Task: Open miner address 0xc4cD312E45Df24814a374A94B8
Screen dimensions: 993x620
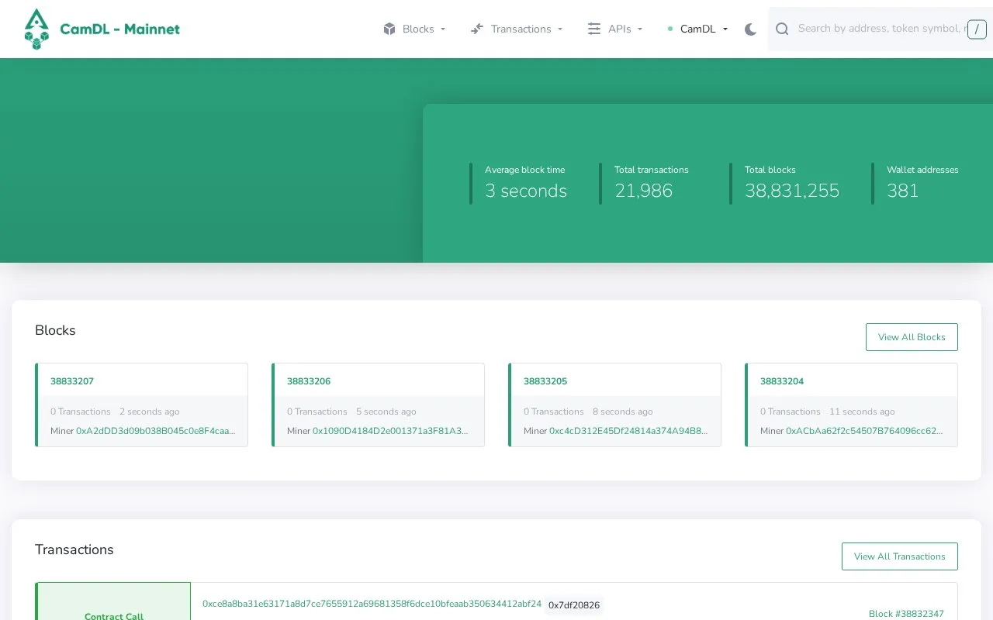Action: [629, 431]
